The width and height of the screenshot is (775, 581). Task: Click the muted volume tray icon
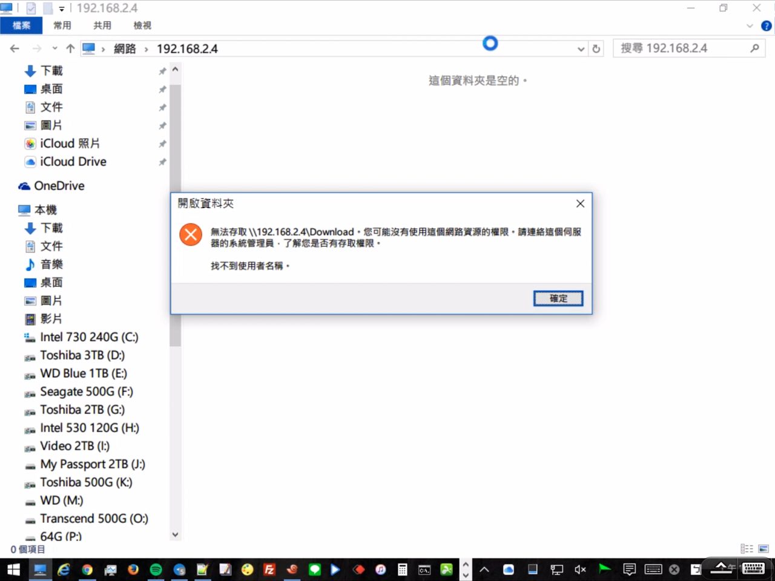(580, 570)
